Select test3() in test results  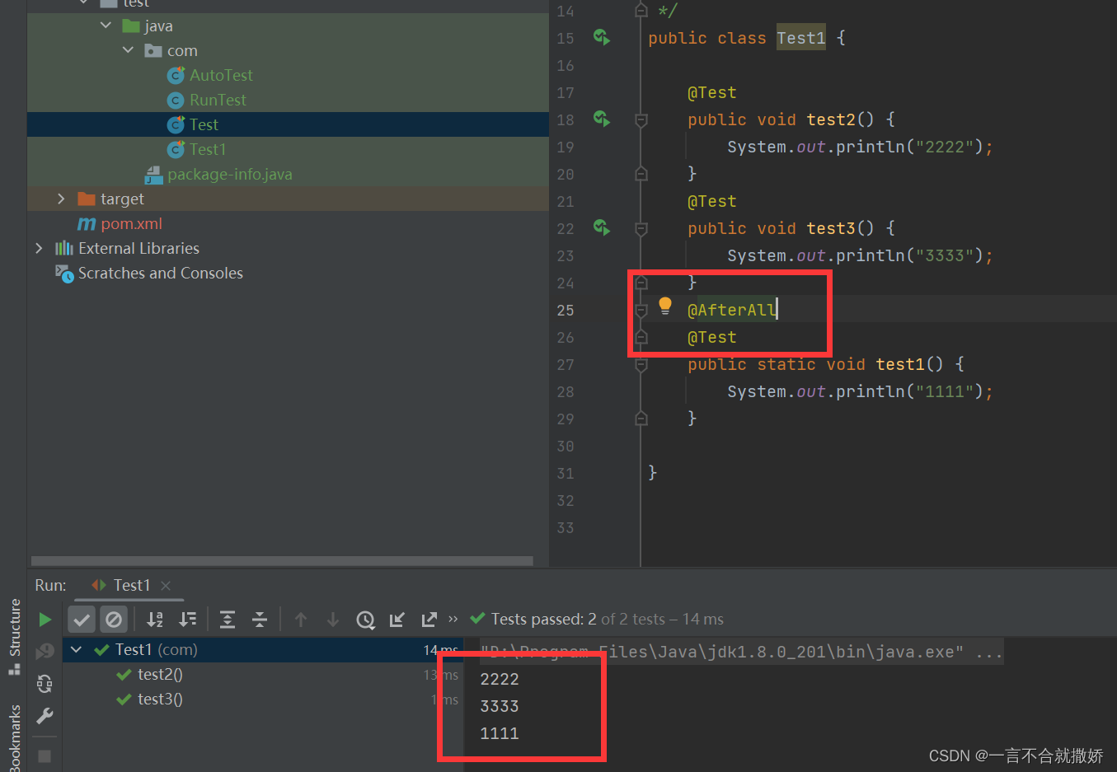point(160,699)
